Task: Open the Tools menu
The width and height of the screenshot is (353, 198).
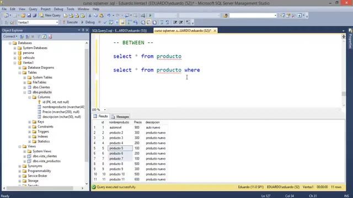Action: [x=70, y=9]
